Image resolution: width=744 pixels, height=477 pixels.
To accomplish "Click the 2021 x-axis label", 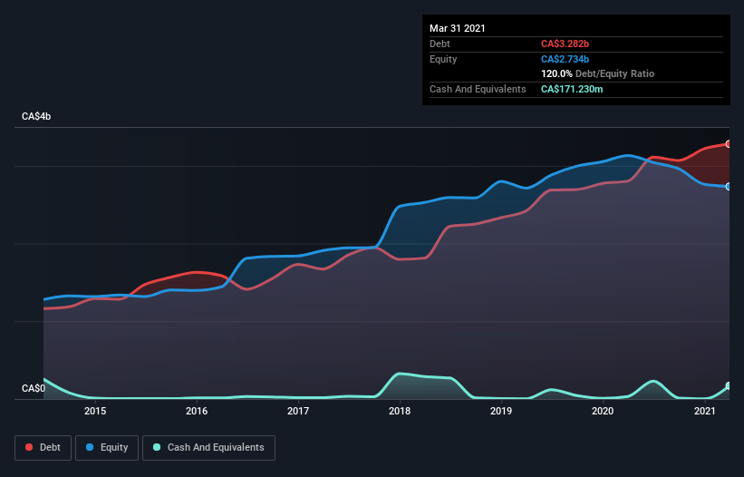I will pyautogui.click(x=705, y=411).
